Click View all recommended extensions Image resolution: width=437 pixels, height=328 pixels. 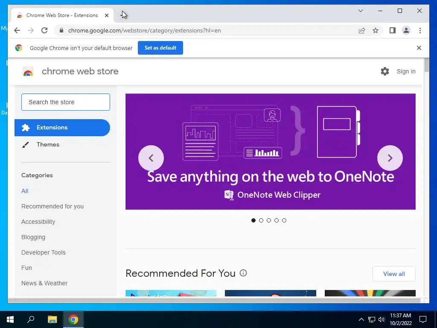[394, 274]
